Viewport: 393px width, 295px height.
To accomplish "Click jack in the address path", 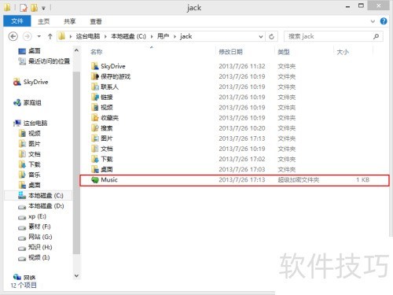I will click(x=185, y=36).
